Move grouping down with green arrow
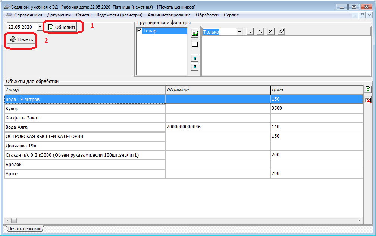The width and height of the screenshot is (376, 236). click(x=195, y=67)
